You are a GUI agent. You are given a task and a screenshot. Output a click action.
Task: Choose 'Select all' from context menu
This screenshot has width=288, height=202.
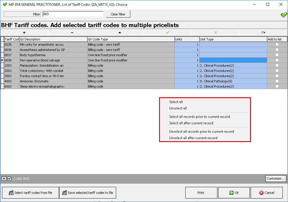(x=176, y=102)
